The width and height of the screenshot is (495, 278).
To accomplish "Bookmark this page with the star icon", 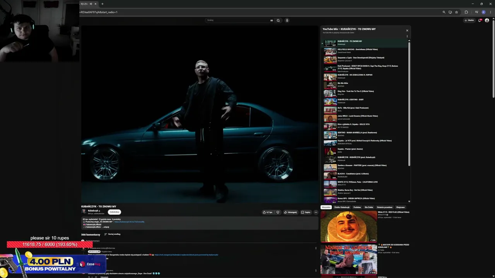I will tap(456, 12).
